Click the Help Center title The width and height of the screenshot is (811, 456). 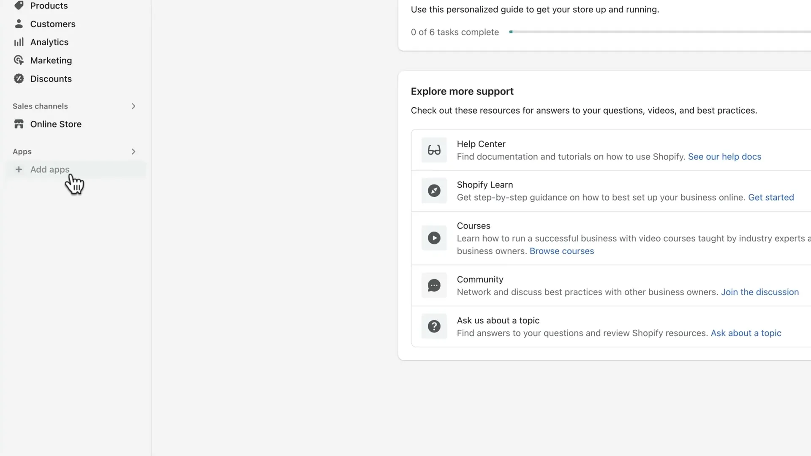[x=481, y=144]
